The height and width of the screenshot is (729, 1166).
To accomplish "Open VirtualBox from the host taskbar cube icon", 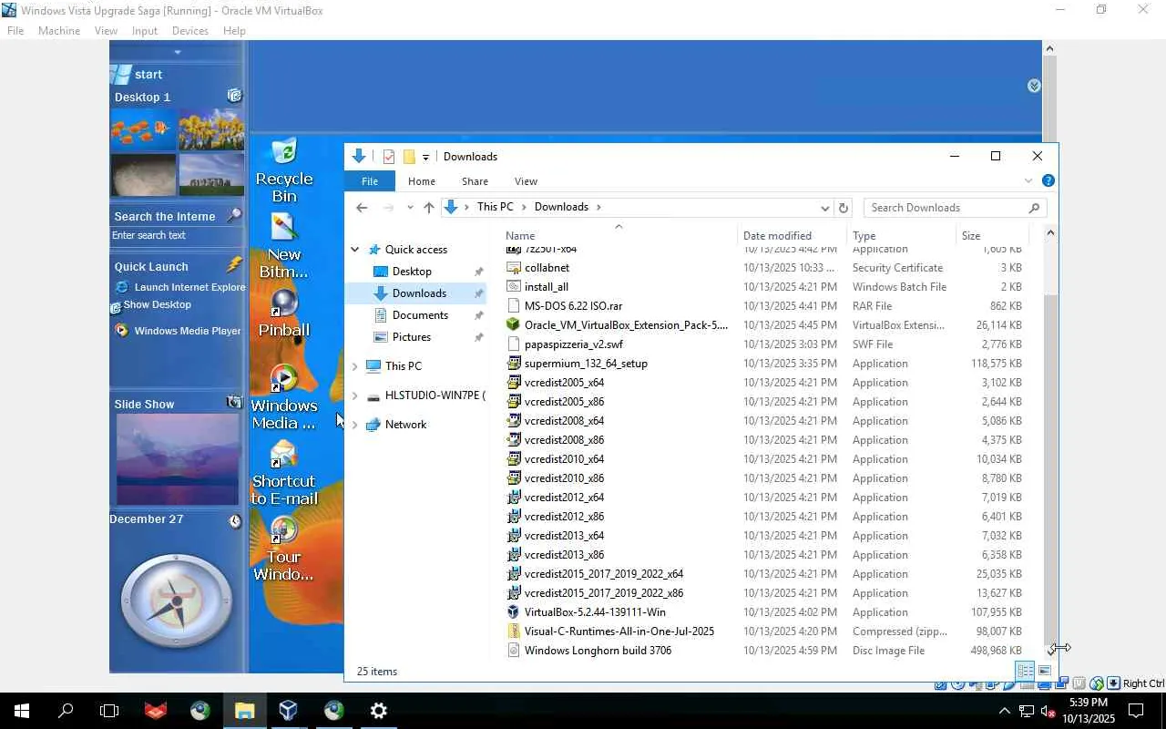I will 288,711.
